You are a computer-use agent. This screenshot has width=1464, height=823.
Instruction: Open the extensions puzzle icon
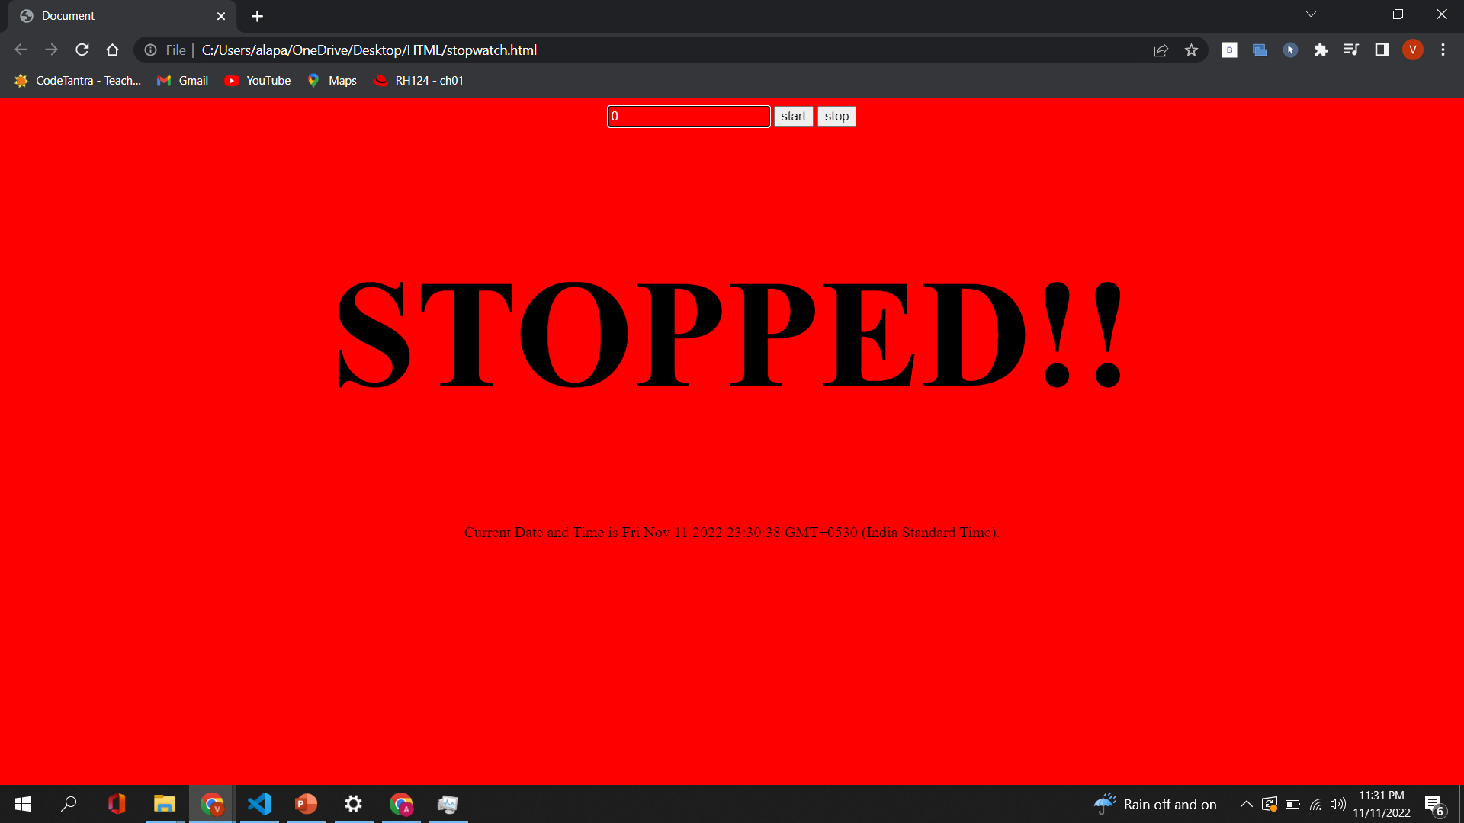(x=1321, y=50)
